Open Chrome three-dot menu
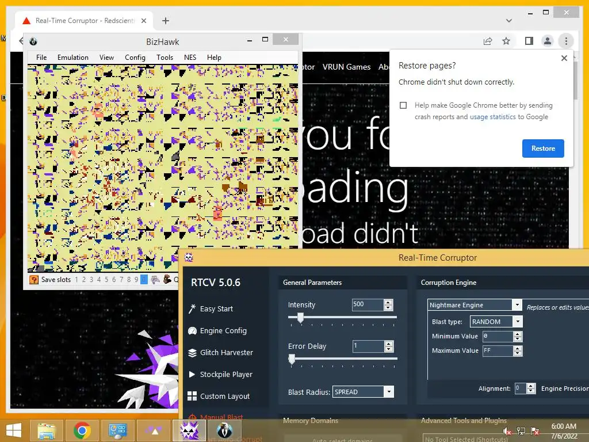The image size is (589, 442). tap(566, 41)
